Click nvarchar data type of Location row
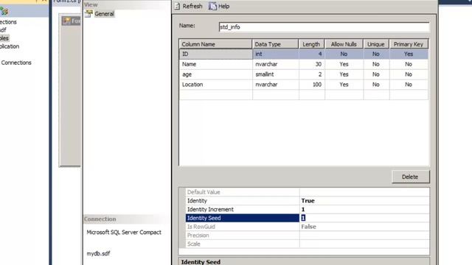 coord(276,85)
